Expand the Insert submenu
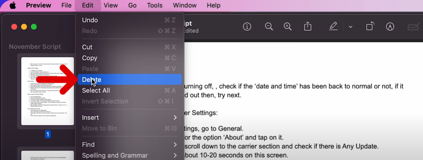The width and height of the screenshot is (423, 160). tap(129, 117)
